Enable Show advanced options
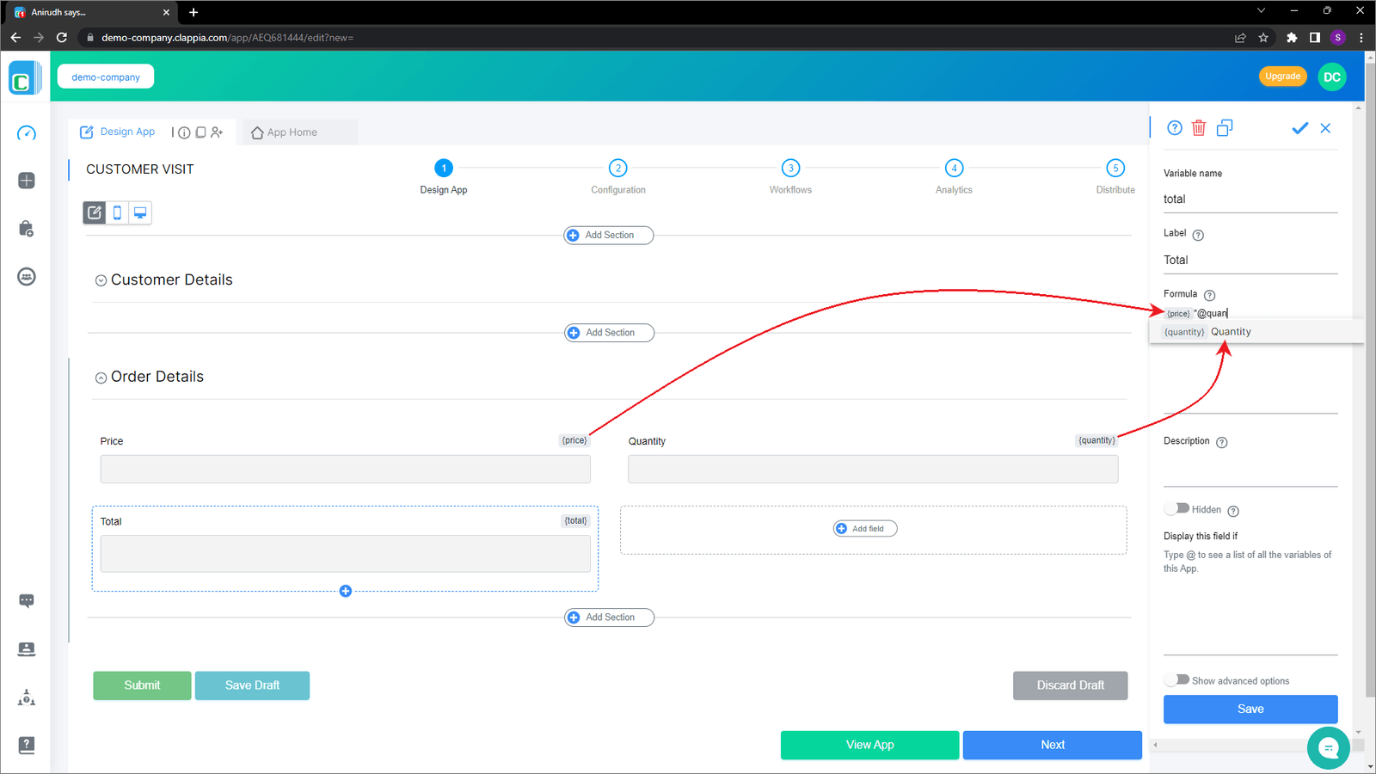This screenshot has height=774, width=1376. [x=1175, y=679]
